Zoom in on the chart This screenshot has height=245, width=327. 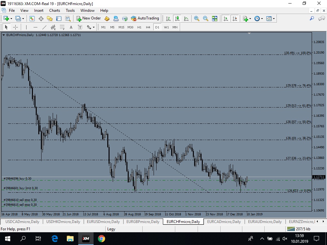pos(196,19)
